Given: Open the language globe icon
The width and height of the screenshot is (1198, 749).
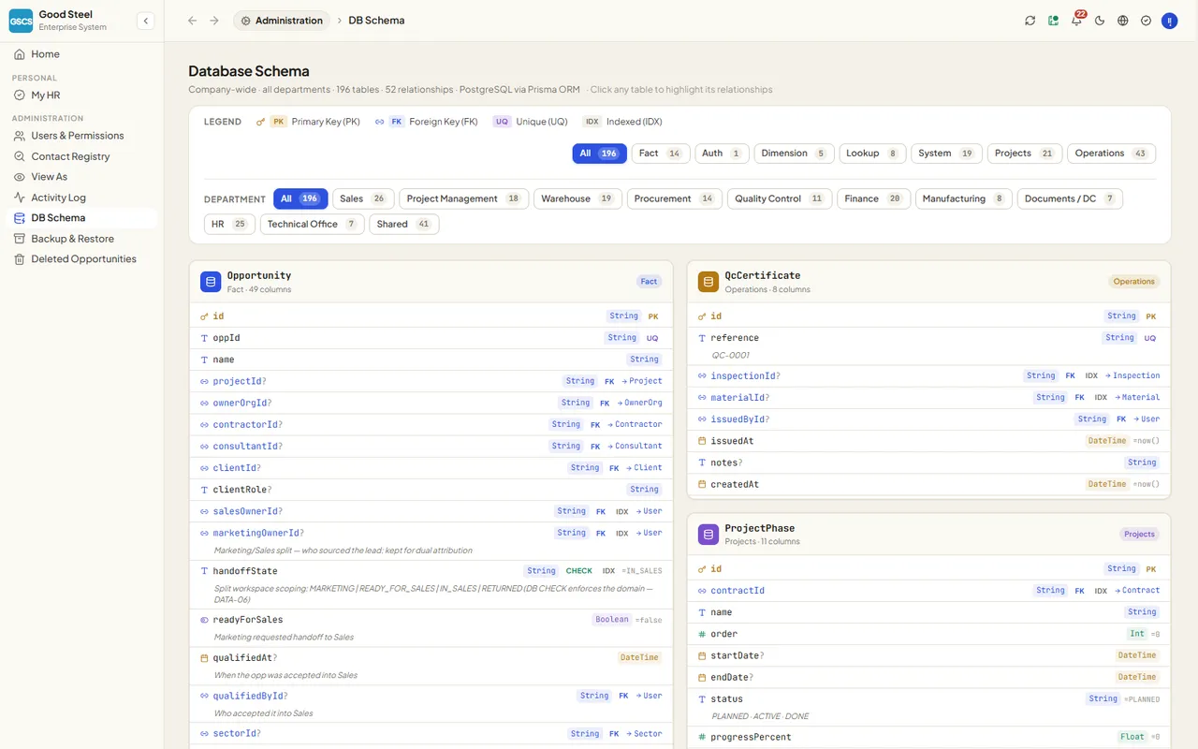Looking at the screenshot, I should click(x=1123, y=21).
